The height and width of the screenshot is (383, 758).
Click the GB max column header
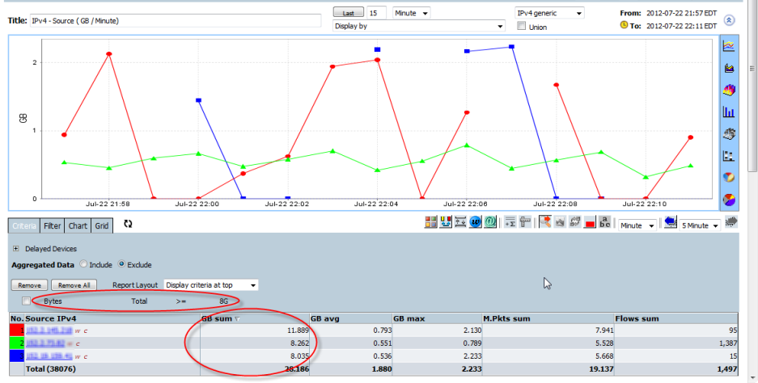tap(437, 318)
